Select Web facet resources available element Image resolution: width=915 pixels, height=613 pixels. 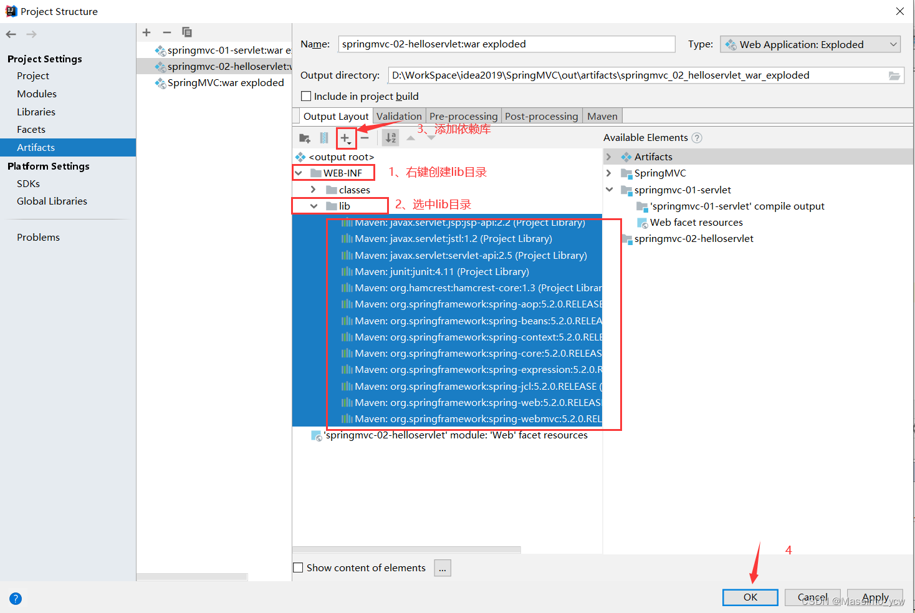pyautogui.click(x=691, y=222)
